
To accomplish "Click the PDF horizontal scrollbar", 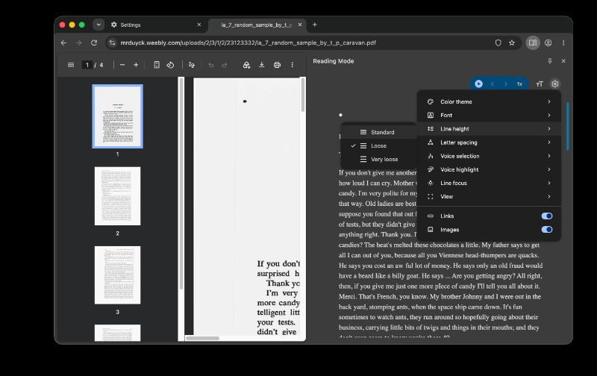I will pyautogui.click(x=202, y=338).
